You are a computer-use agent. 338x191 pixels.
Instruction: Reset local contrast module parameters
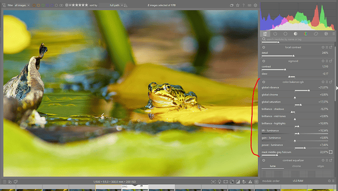coord(323,47)
